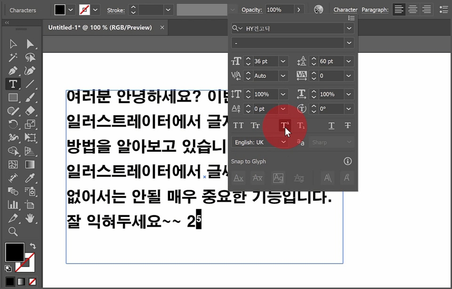
Task: Select the Gradient tool
Action: tap(30, 164)
